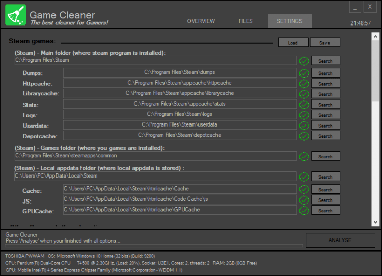The image size is (382, 276).
Task: Switch to the Files tab
Action: click(245, 21)
